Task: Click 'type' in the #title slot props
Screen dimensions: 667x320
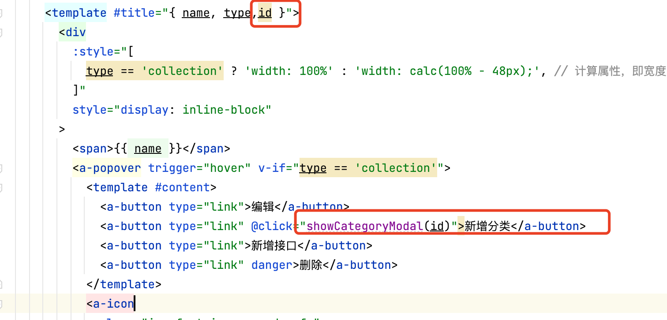Action: click(x=237, y=13)
